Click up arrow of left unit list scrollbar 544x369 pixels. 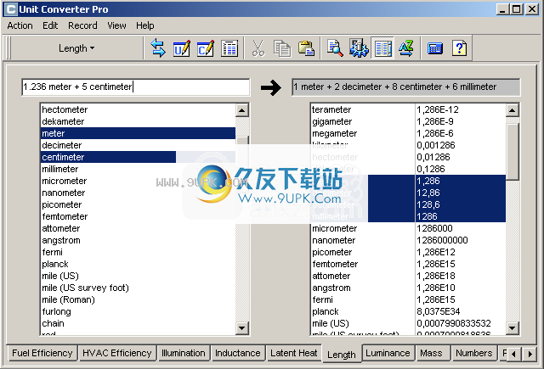click(x=241, y=110)
